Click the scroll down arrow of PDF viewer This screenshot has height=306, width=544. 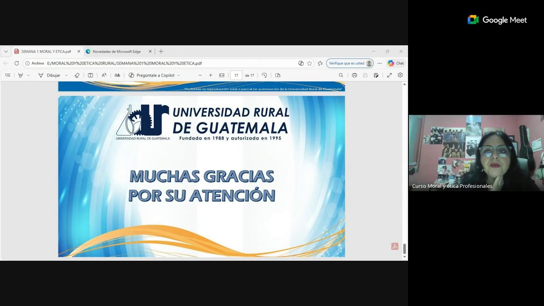[404, 257]
